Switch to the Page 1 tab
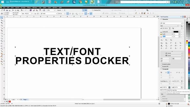The width and height of the screenshot is (190, 107). (26, 100)
